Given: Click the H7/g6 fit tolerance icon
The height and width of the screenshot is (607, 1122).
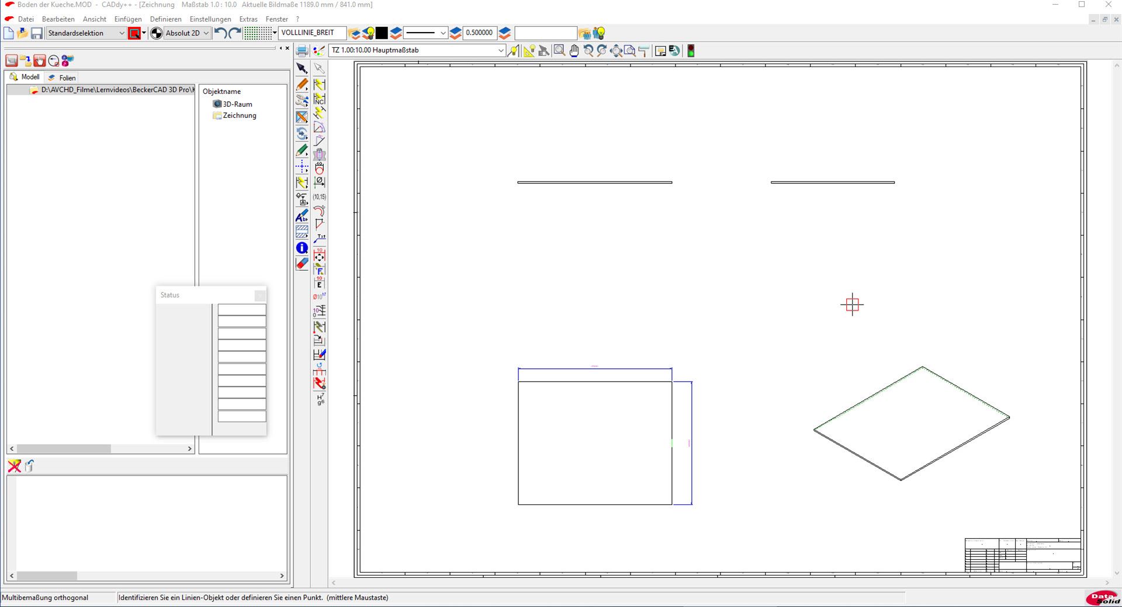Looking at the screenshot, I should (320, 399).
